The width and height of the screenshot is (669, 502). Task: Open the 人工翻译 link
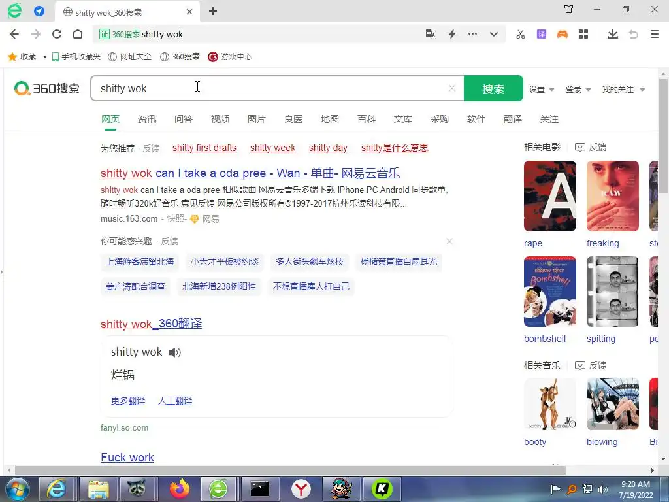[175, 401]
